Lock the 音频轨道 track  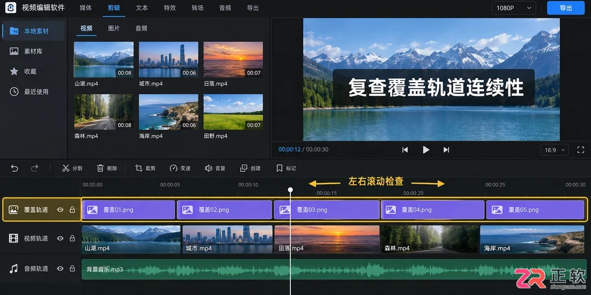coord(72,268)
